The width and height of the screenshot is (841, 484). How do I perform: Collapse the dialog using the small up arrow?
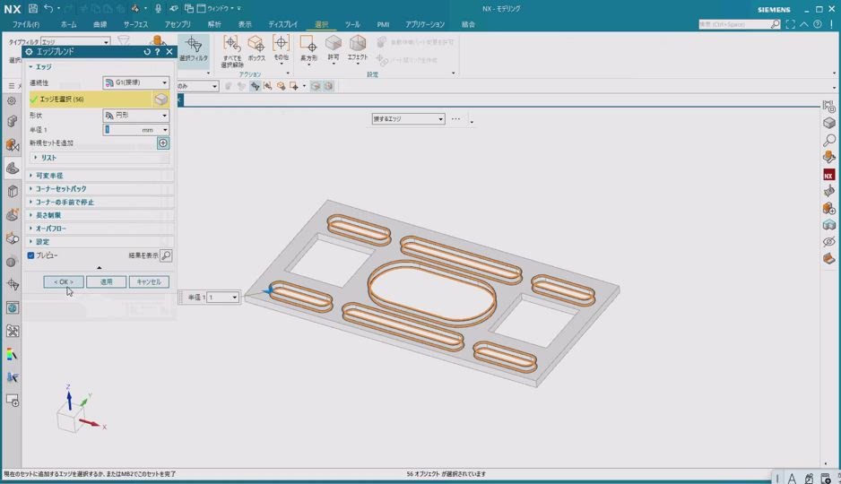coord(100,267)
